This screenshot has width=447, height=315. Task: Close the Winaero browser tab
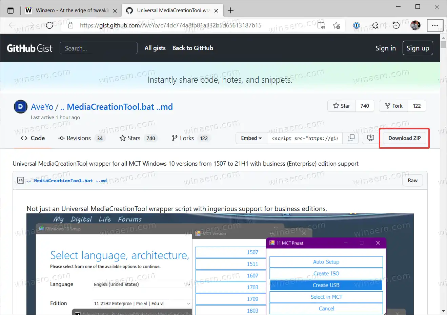click(115, 11)
